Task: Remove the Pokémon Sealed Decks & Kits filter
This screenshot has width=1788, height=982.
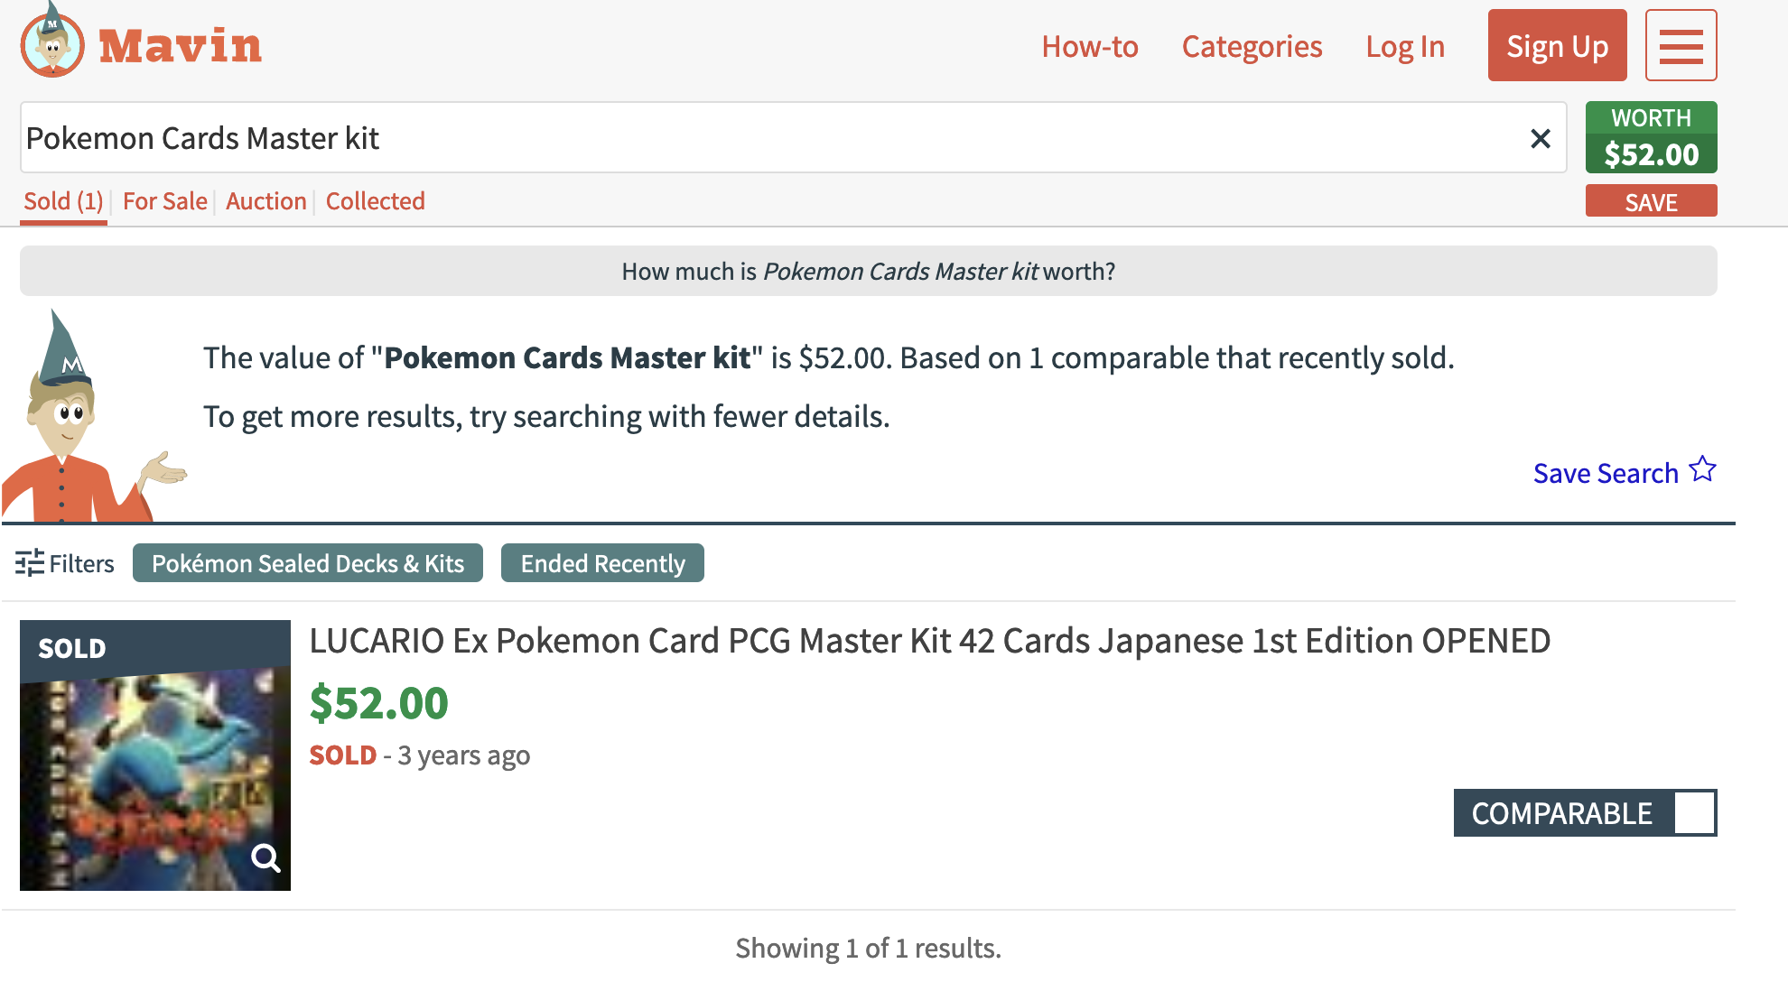Action: click(308, 563)
